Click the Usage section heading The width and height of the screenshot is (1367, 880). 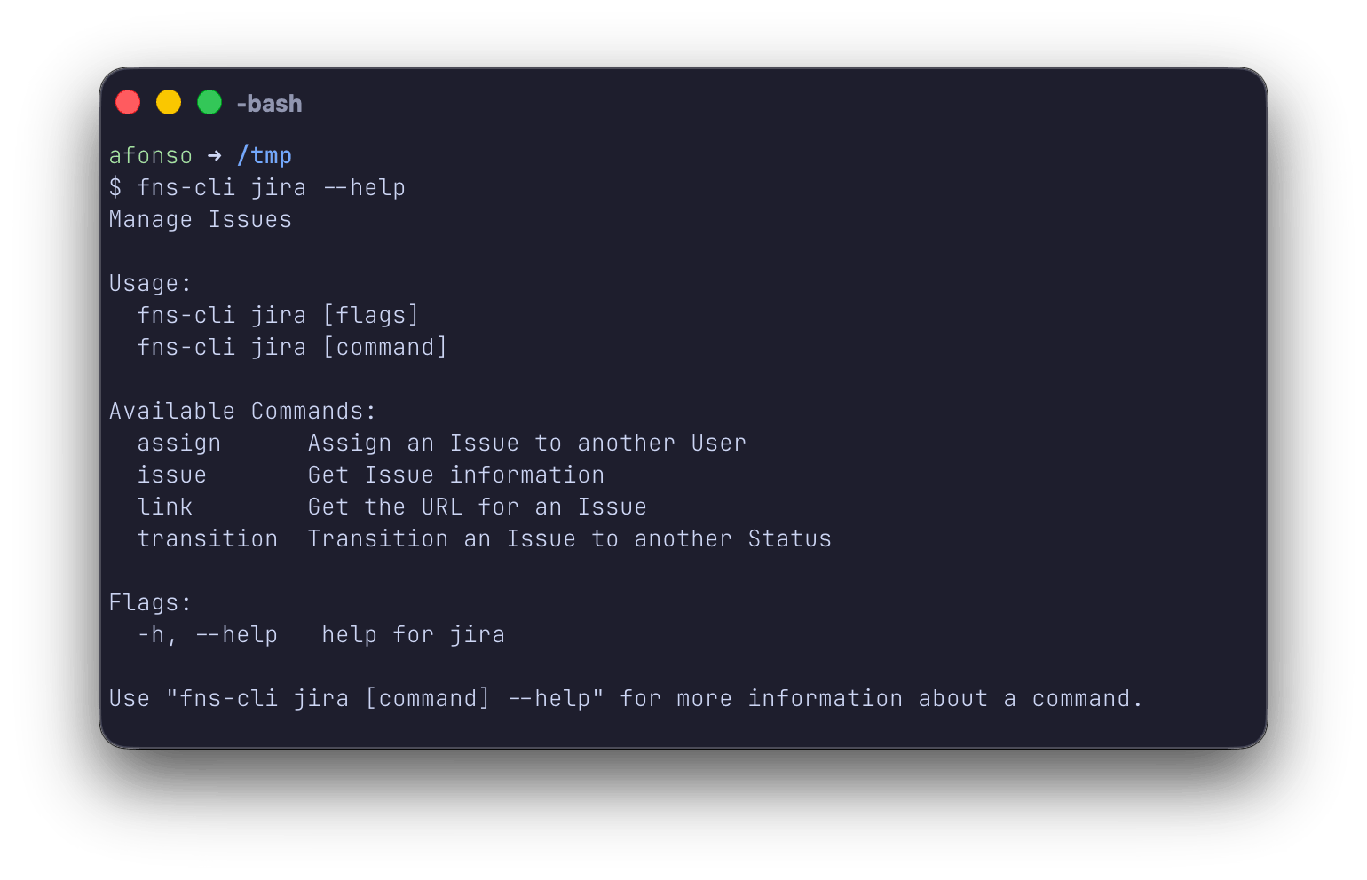[x=149, y=283]
